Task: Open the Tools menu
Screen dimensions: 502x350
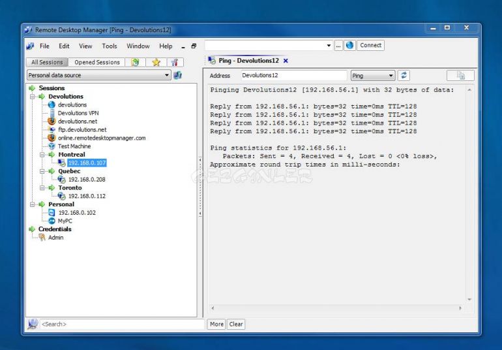Action: pyautogui.click(x=110, y=46)
